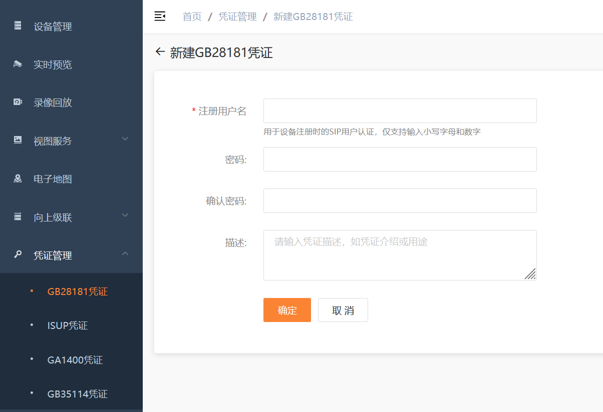Viewport: 603px width, 412px height.
Task: Navigate to 首页 breadcrumb link
Action: (x=192, y=16)
